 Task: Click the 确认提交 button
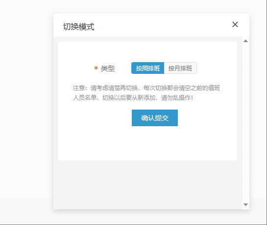tap(155, 118)
